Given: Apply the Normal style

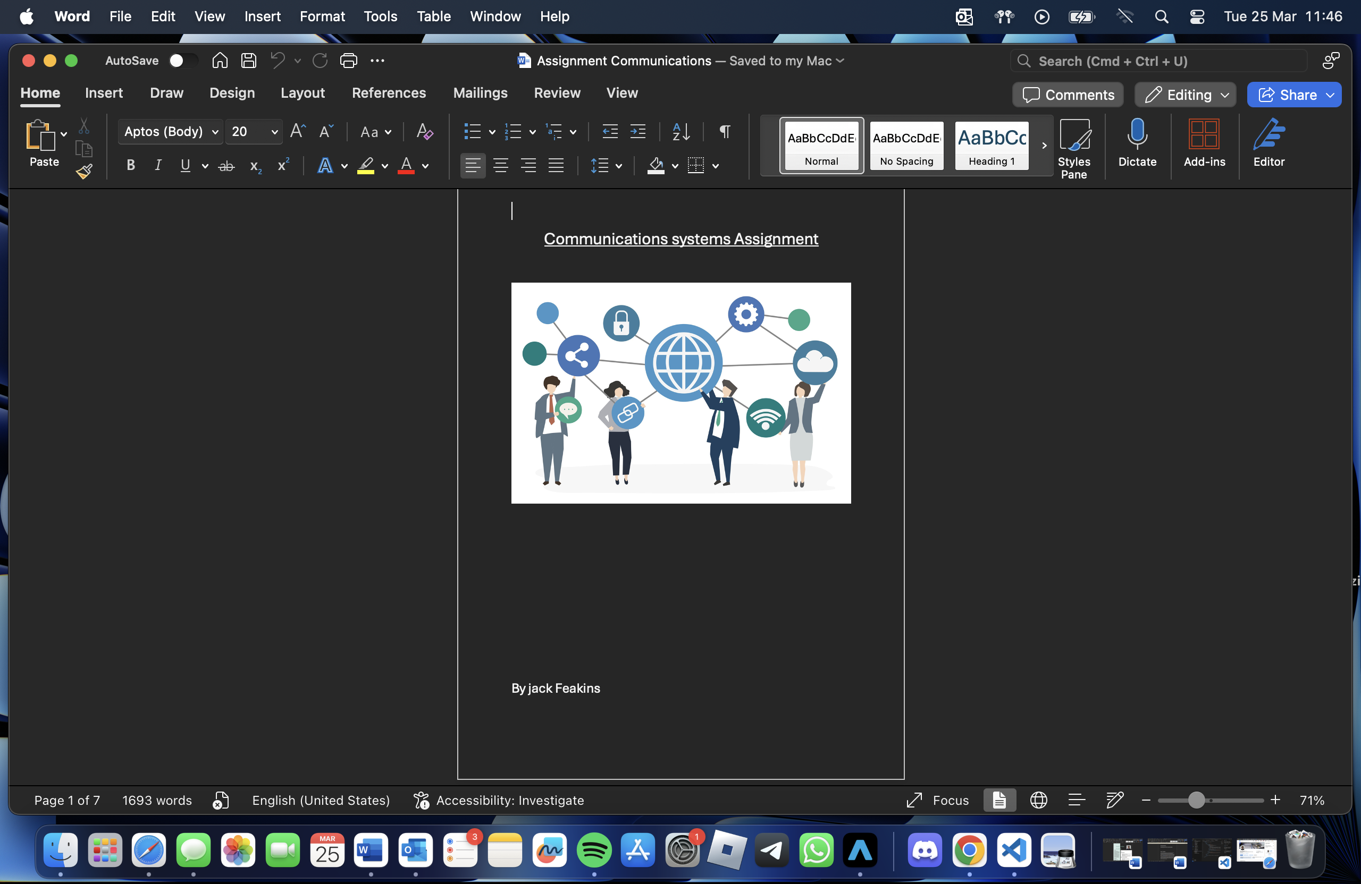Looking at the screenshot, I should [822, 146].
